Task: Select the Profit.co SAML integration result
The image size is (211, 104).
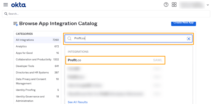Action: pos(115,60)
